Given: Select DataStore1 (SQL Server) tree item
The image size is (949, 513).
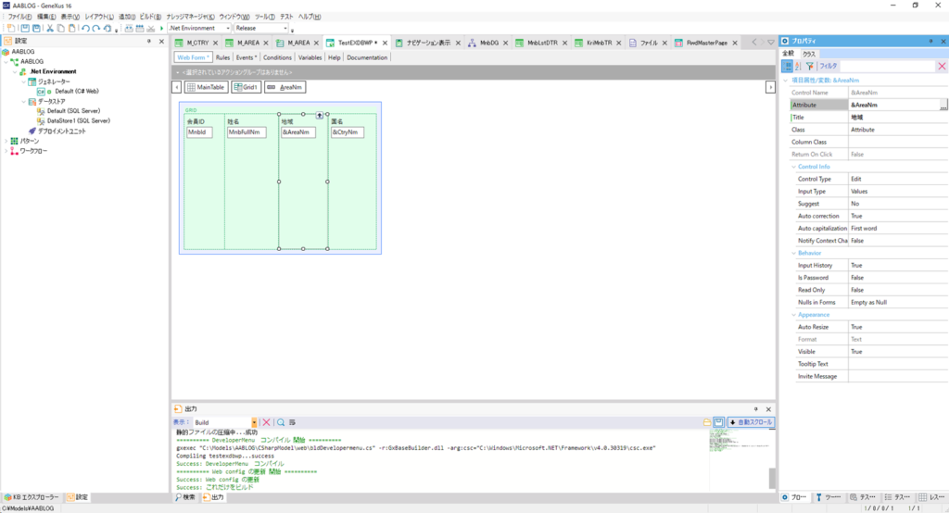Looking at the screenshot, I should [78, 121].
